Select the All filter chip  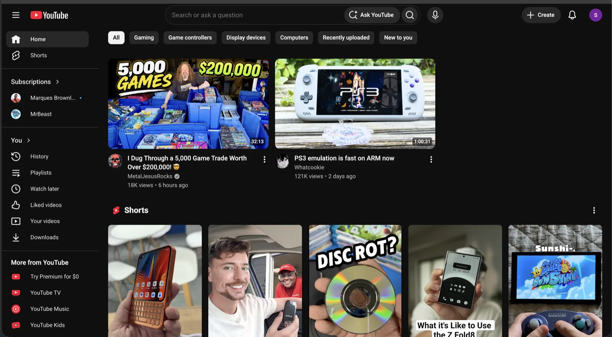click(116, 37)
